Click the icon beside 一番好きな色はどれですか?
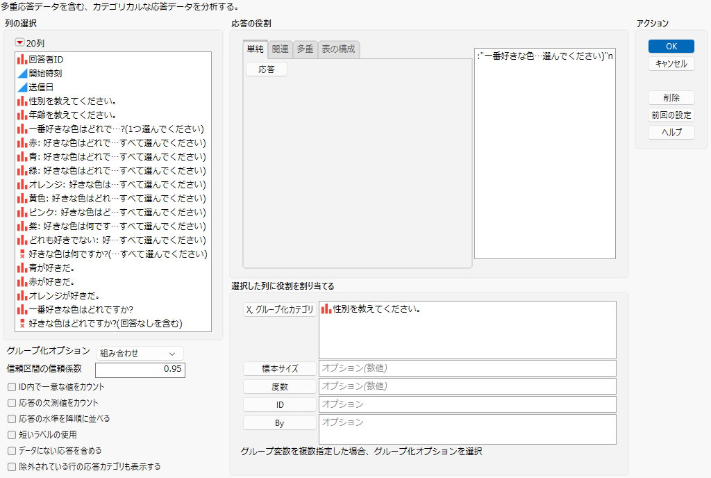 tap(22, 310)
